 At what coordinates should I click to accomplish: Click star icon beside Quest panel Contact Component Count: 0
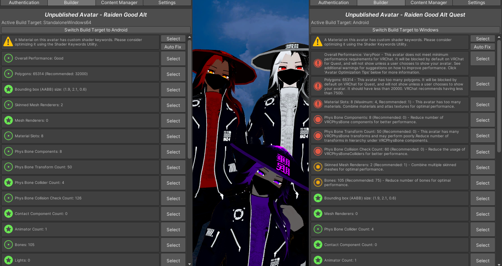point(318,245)
